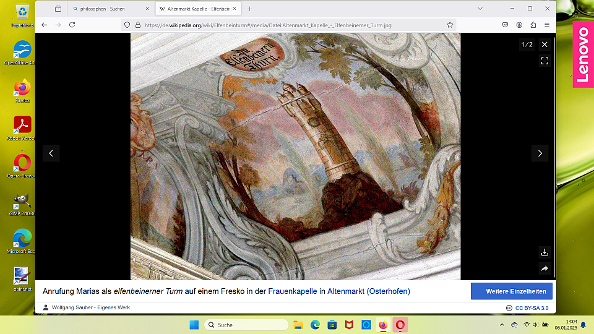Open File Explorer from taskbar

(298, 325)
